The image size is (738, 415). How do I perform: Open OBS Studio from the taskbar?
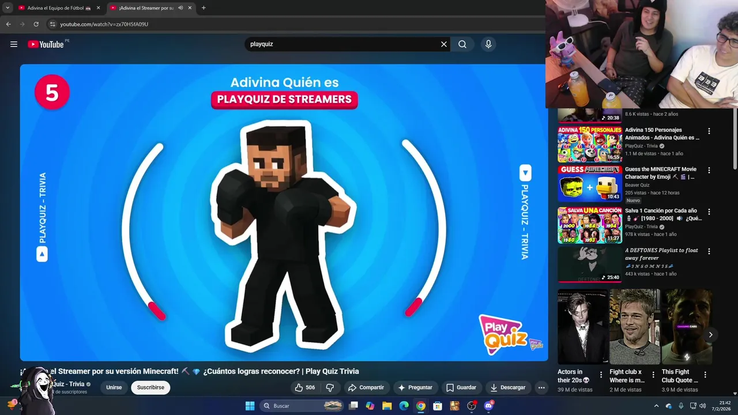click(x=472, y=406)
